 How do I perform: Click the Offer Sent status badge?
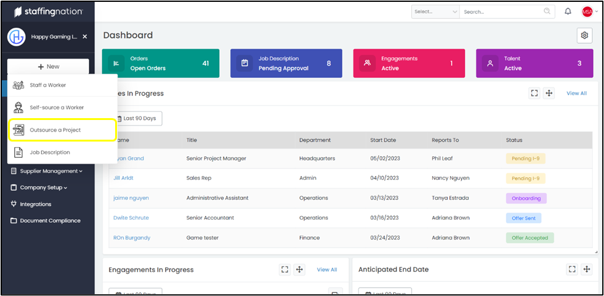(x=523, y=218)
